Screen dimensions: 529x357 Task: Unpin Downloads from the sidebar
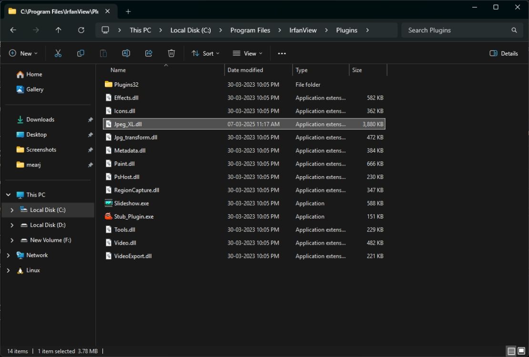click(x=90, y=119)
